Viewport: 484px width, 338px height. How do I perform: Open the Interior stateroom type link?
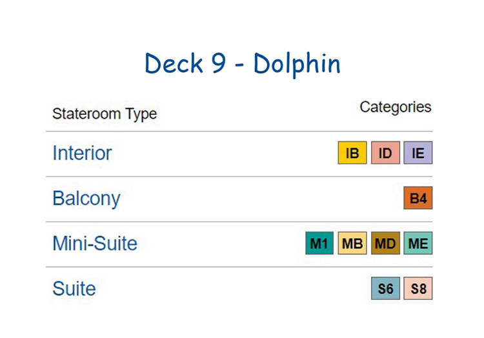[82, 153]
